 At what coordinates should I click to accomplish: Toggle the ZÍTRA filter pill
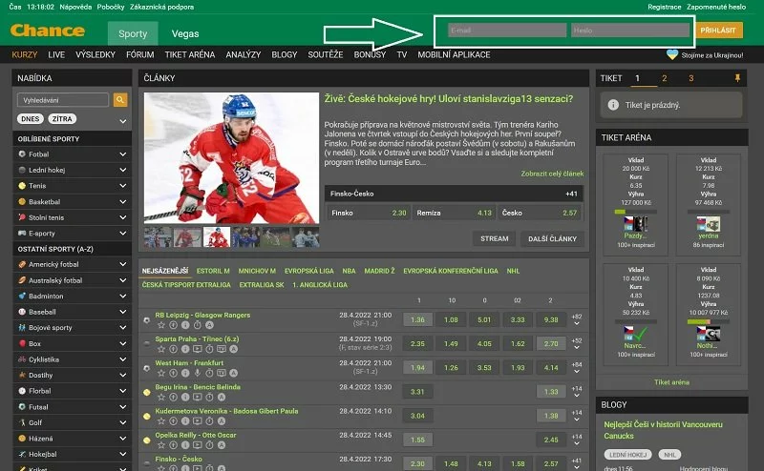tap(62, 119)
